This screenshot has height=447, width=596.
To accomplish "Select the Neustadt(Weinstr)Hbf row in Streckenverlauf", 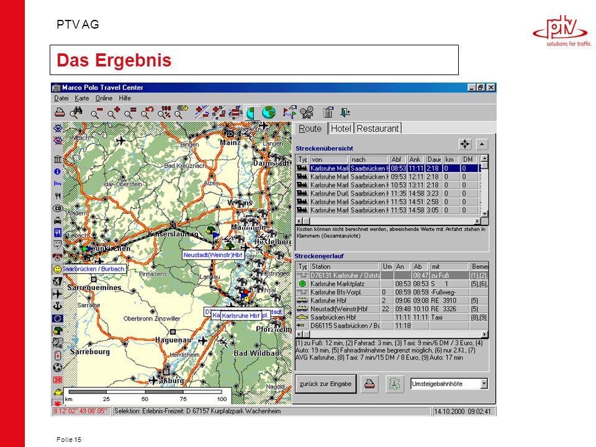I will [x=392, y=309].
